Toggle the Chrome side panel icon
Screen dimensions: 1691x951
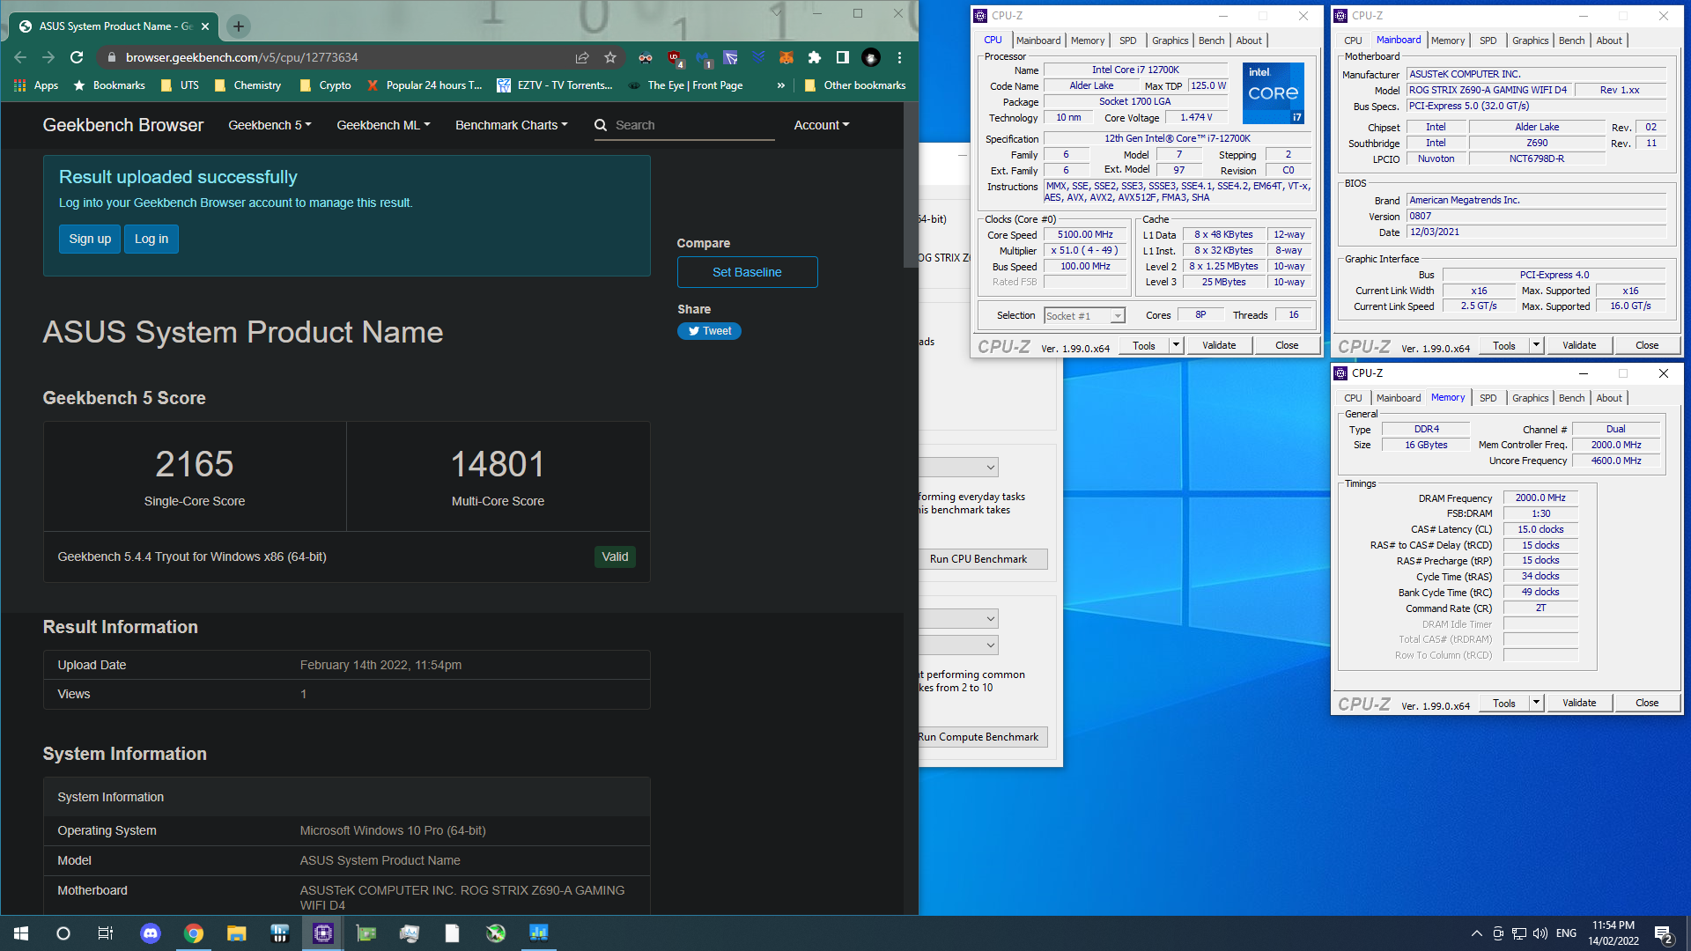click(x=843, y=57)
